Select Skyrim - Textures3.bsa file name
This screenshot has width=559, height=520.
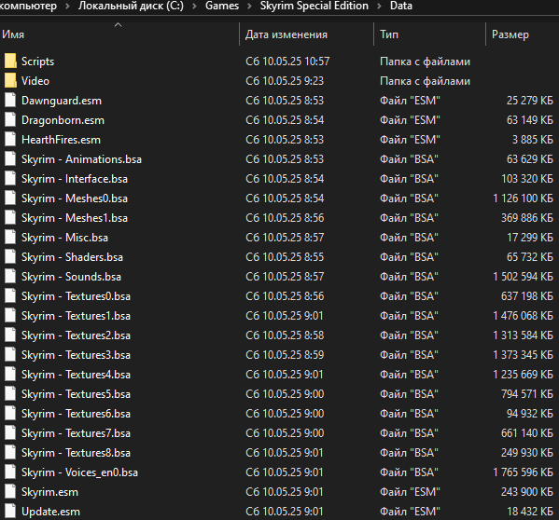point(76,355)
